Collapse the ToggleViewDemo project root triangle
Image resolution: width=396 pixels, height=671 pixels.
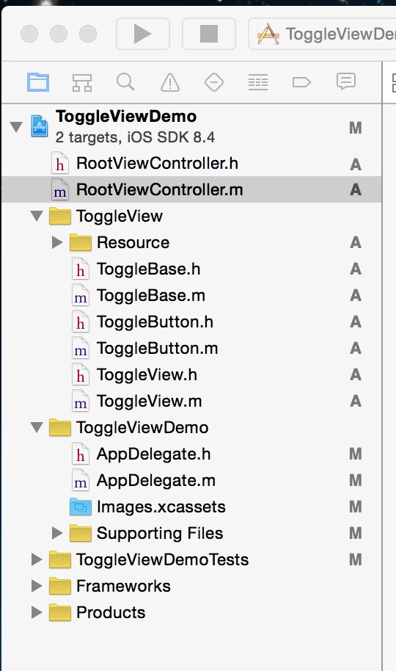[16, 127]
